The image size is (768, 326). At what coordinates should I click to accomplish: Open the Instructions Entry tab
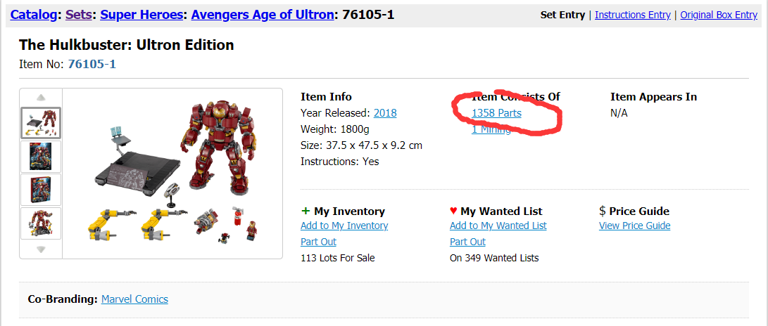pos(632,15)
